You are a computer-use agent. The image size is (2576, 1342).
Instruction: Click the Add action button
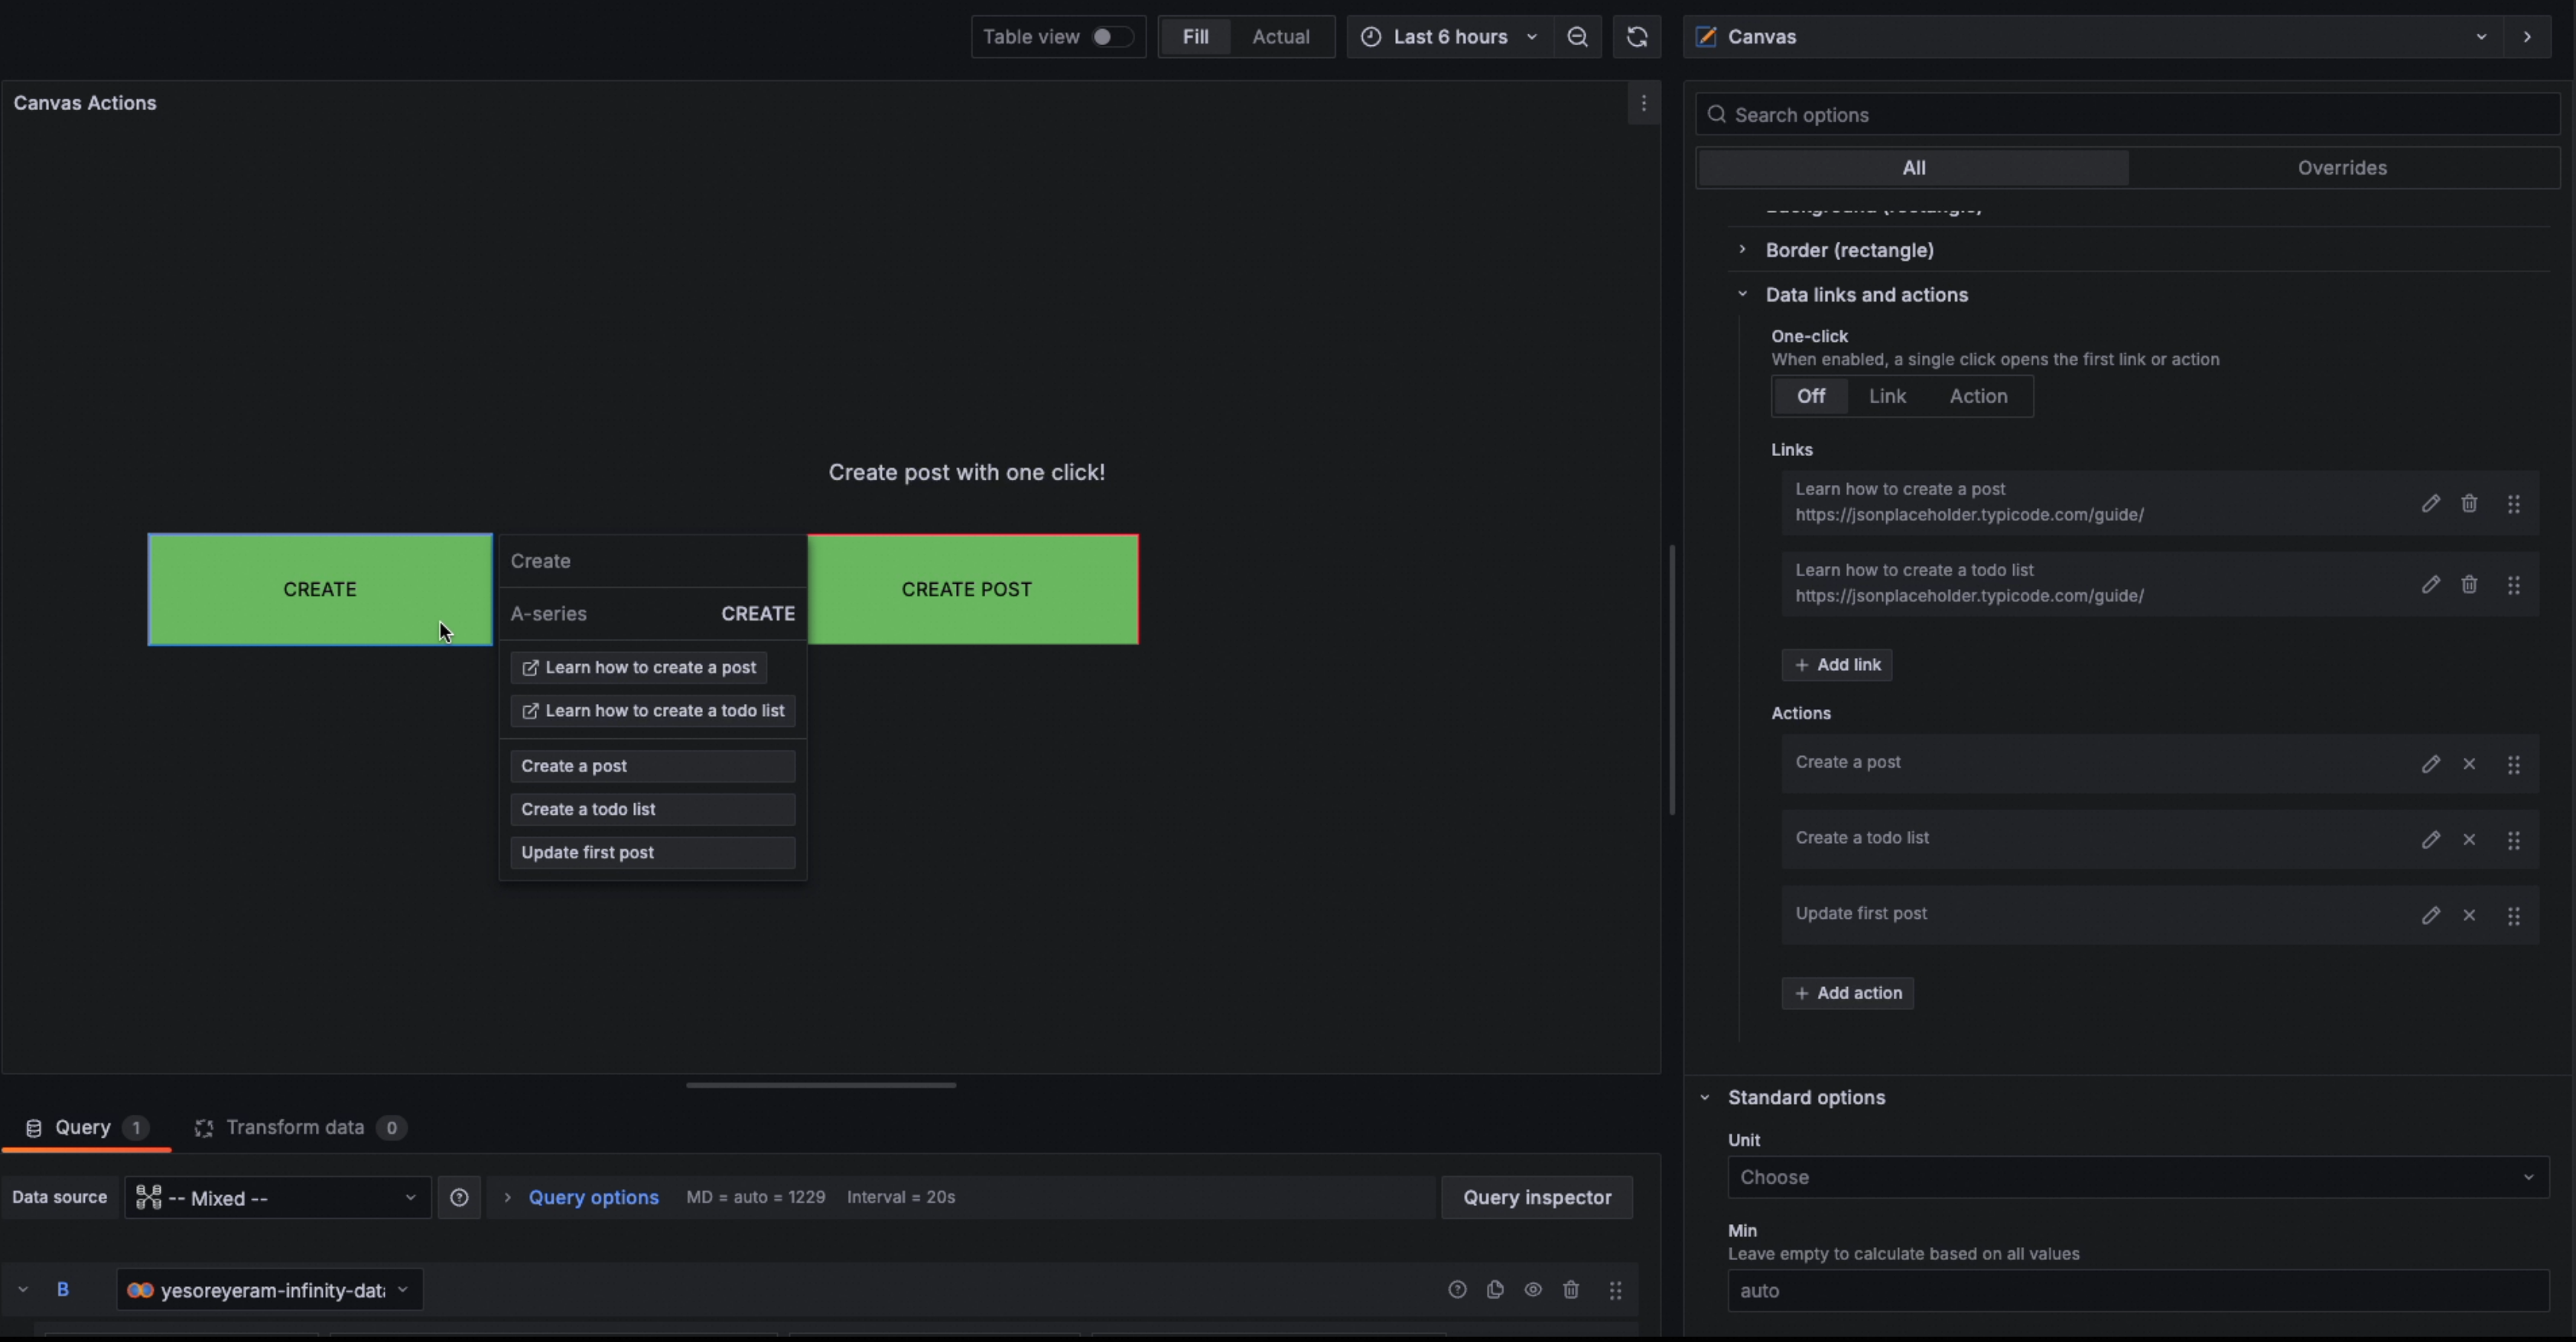click(x=1847, y=993)
